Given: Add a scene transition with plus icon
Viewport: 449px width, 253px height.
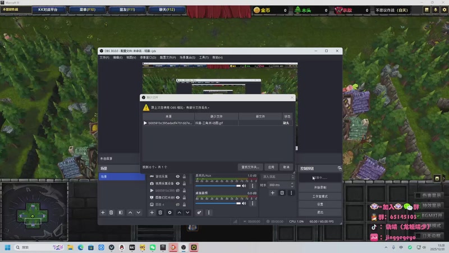Looking at the screenshot, I should click(273, 193).
